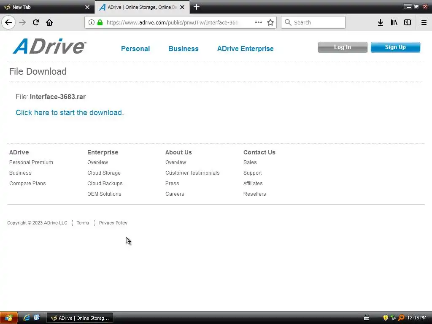
Task: Open the Downloads arrow panel
Action: coord(381,22)
